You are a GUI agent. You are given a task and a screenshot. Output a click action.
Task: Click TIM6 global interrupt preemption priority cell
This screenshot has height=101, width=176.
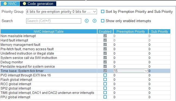[131, 93]
